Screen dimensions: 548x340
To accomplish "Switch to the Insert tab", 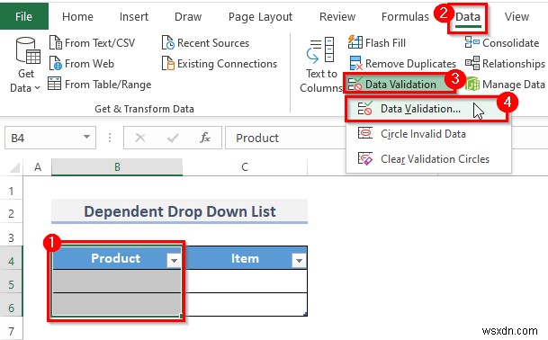I will (134, 16).
